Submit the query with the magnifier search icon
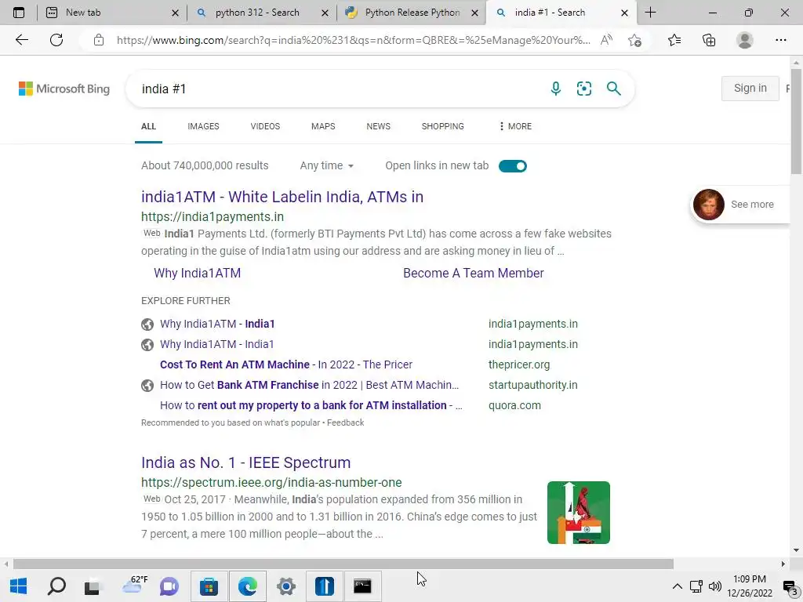 coord(613,89)
